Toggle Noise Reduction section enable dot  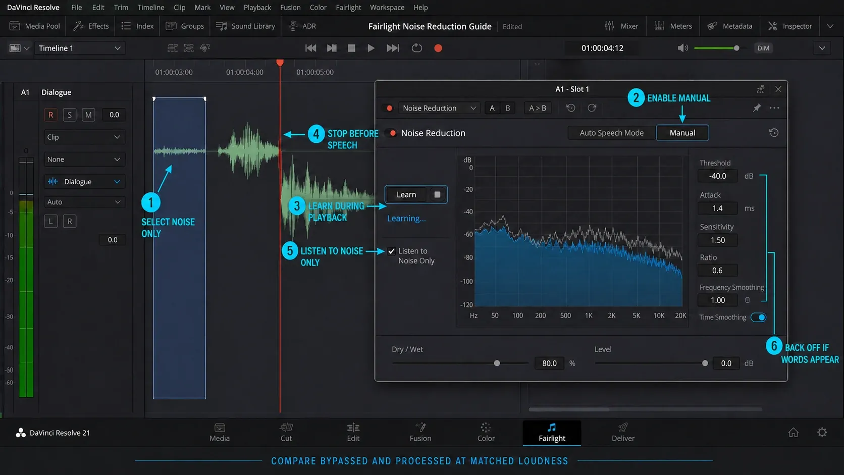point(393,133)
